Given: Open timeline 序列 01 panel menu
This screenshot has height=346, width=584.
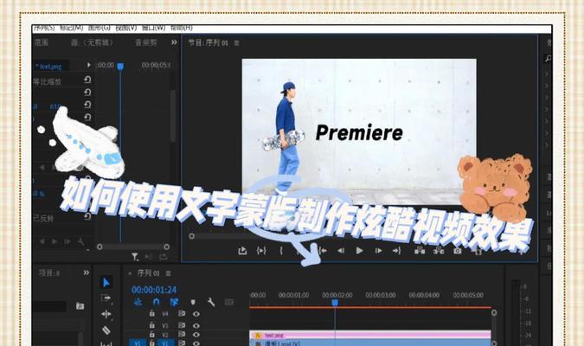Looking at the screenshot, I should [169, 273].
